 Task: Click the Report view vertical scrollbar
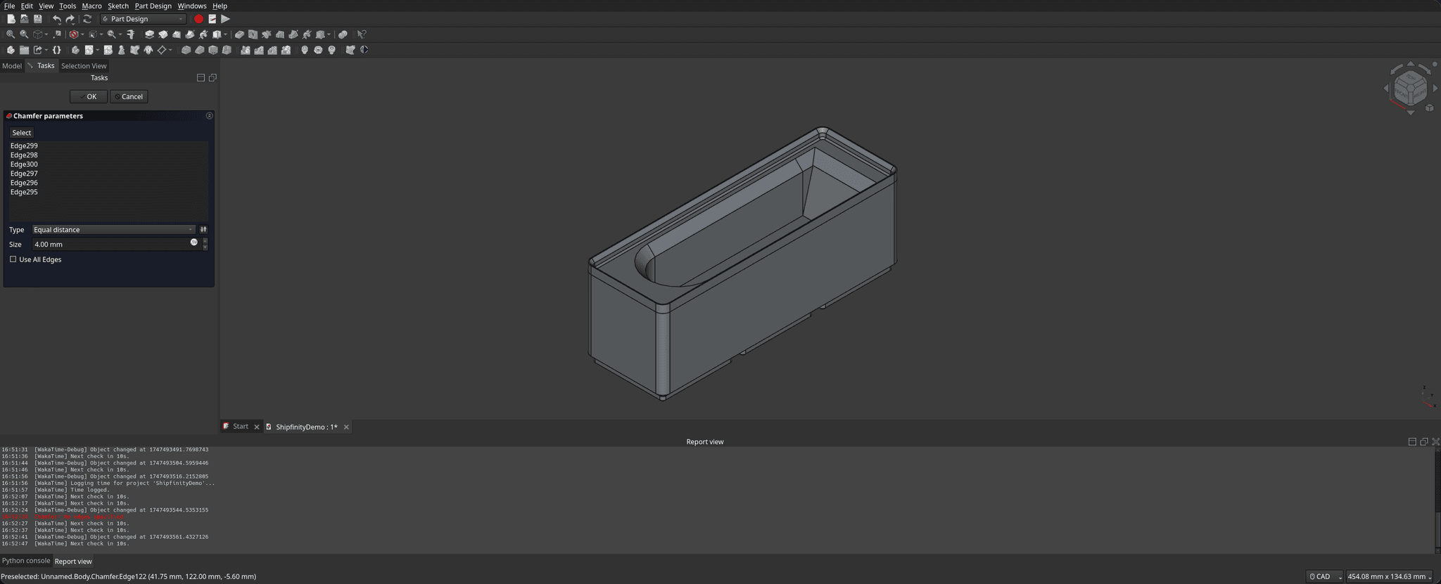tap(1437, 499)
